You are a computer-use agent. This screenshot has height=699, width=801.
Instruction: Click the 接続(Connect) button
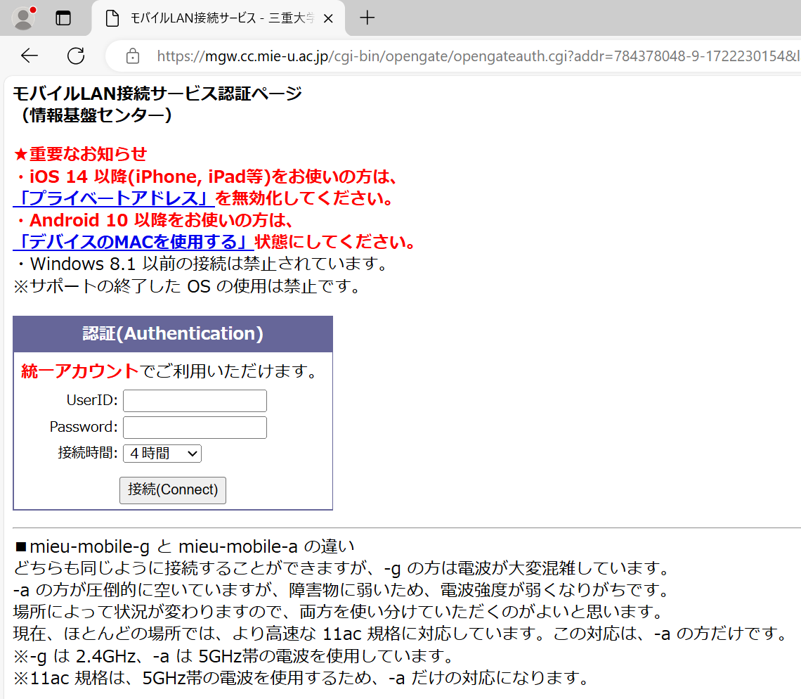[x=173, y=490]
